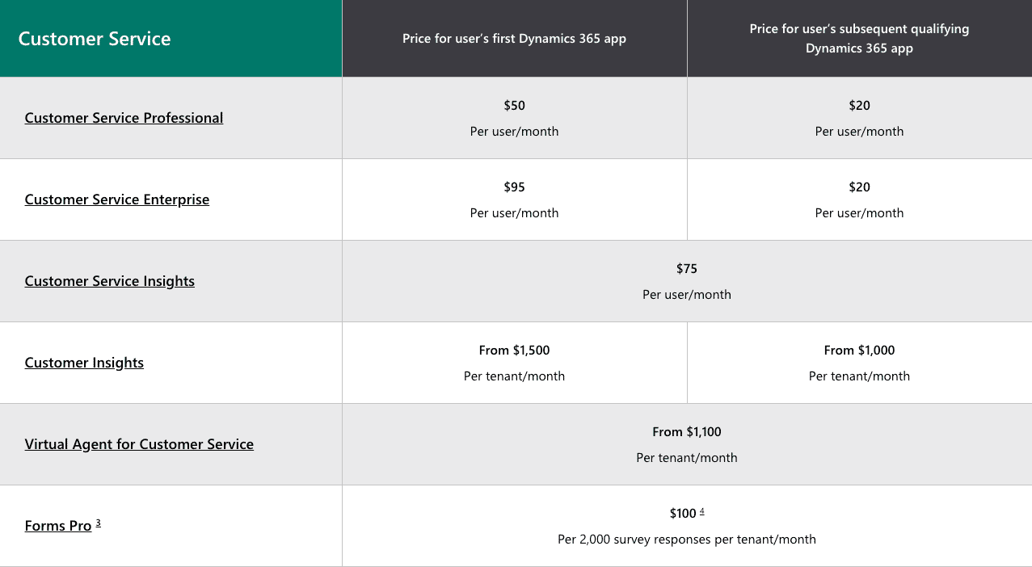The height and width of the screenshot is (567, 1032).
Task: Open the Forms Pro link
Action: pos(58,526)
